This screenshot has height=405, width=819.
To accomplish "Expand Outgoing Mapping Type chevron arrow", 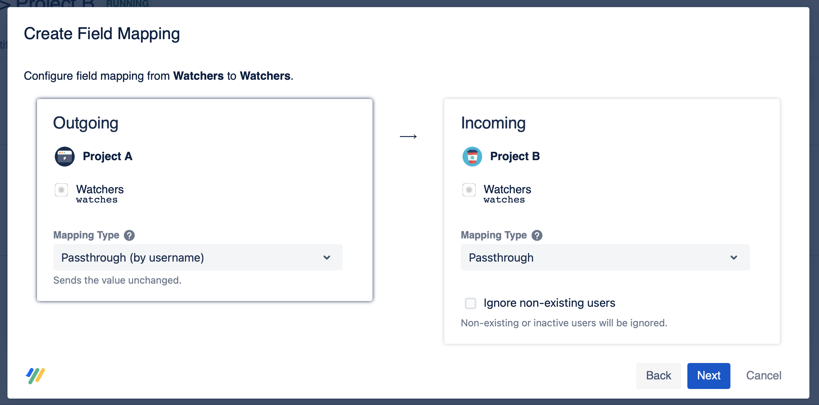I will [x=327, y=257].
